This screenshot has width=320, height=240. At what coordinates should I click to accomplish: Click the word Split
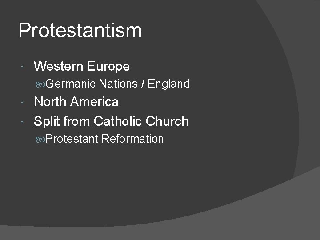(46, 121)
